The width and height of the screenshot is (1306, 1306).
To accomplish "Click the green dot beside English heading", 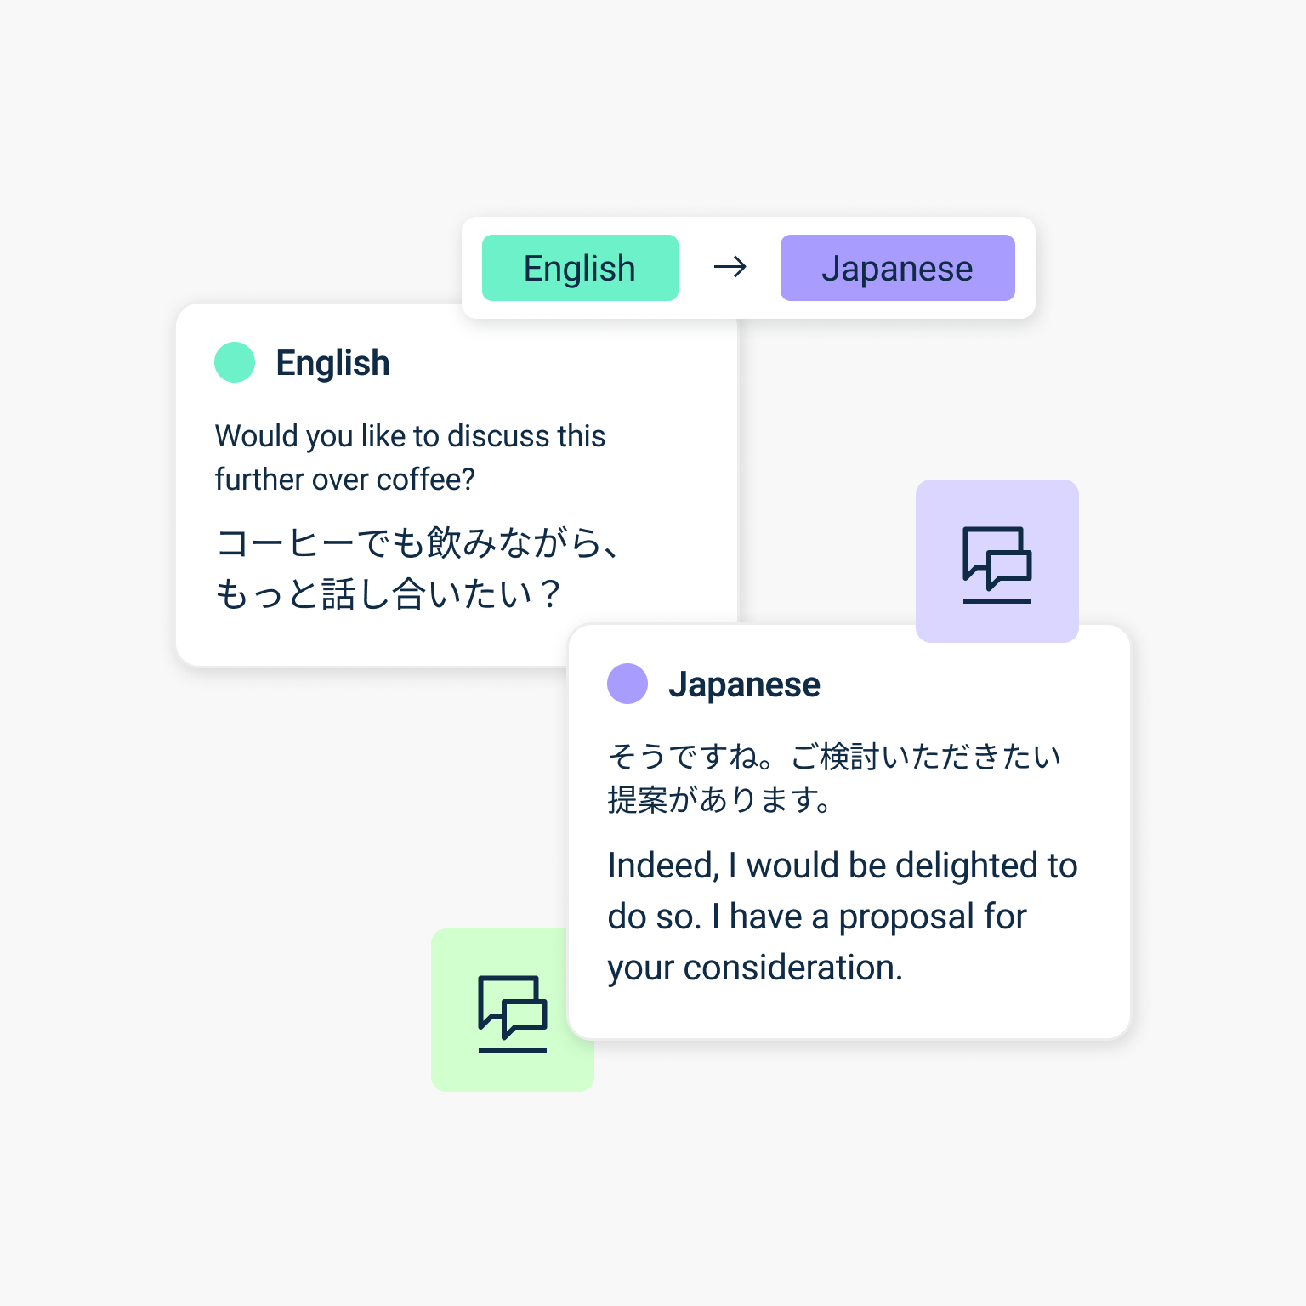I will [x=235, y=362].
